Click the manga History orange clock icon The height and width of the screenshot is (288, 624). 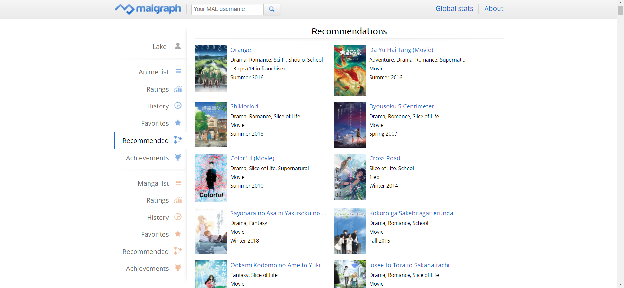point(178,217)
